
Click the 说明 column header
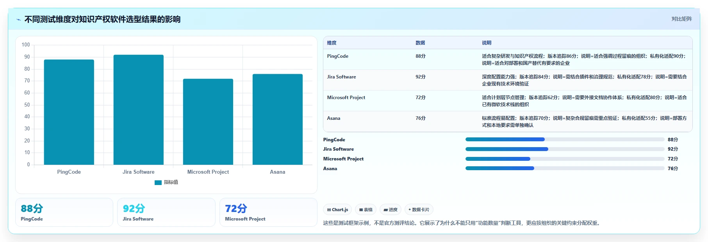coord(487,43)
